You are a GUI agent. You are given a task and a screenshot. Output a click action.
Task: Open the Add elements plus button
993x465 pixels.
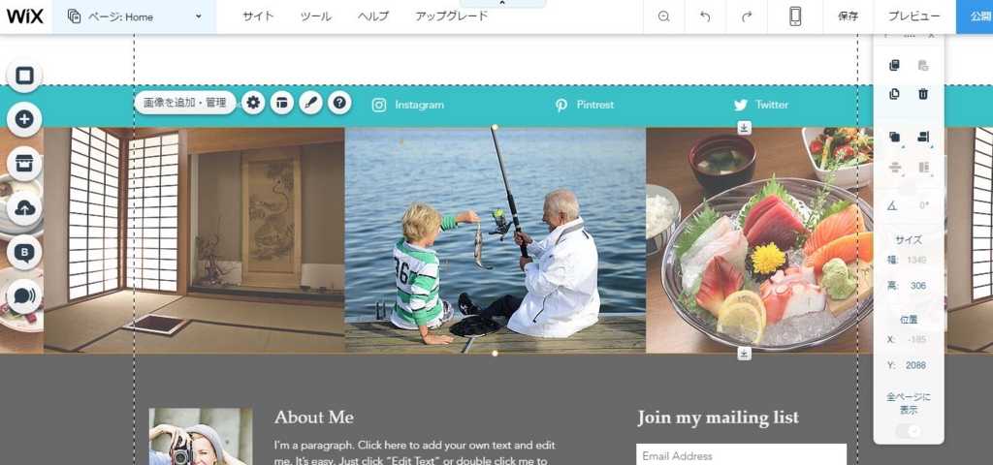click(24, 119)
